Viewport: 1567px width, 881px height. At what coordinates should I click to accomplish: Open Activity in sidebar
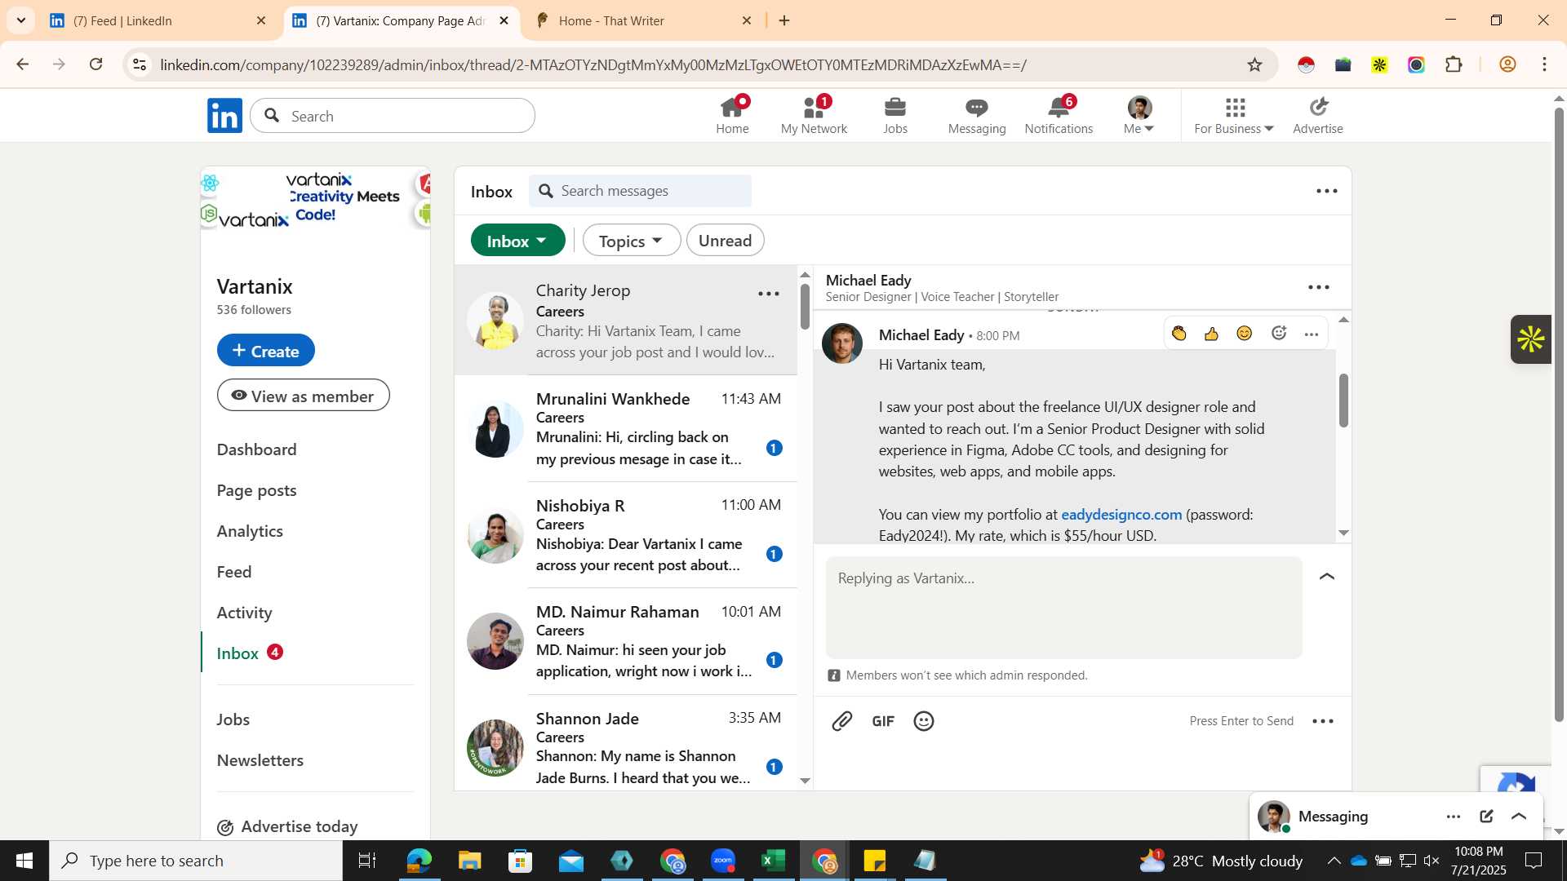[244, 613]
